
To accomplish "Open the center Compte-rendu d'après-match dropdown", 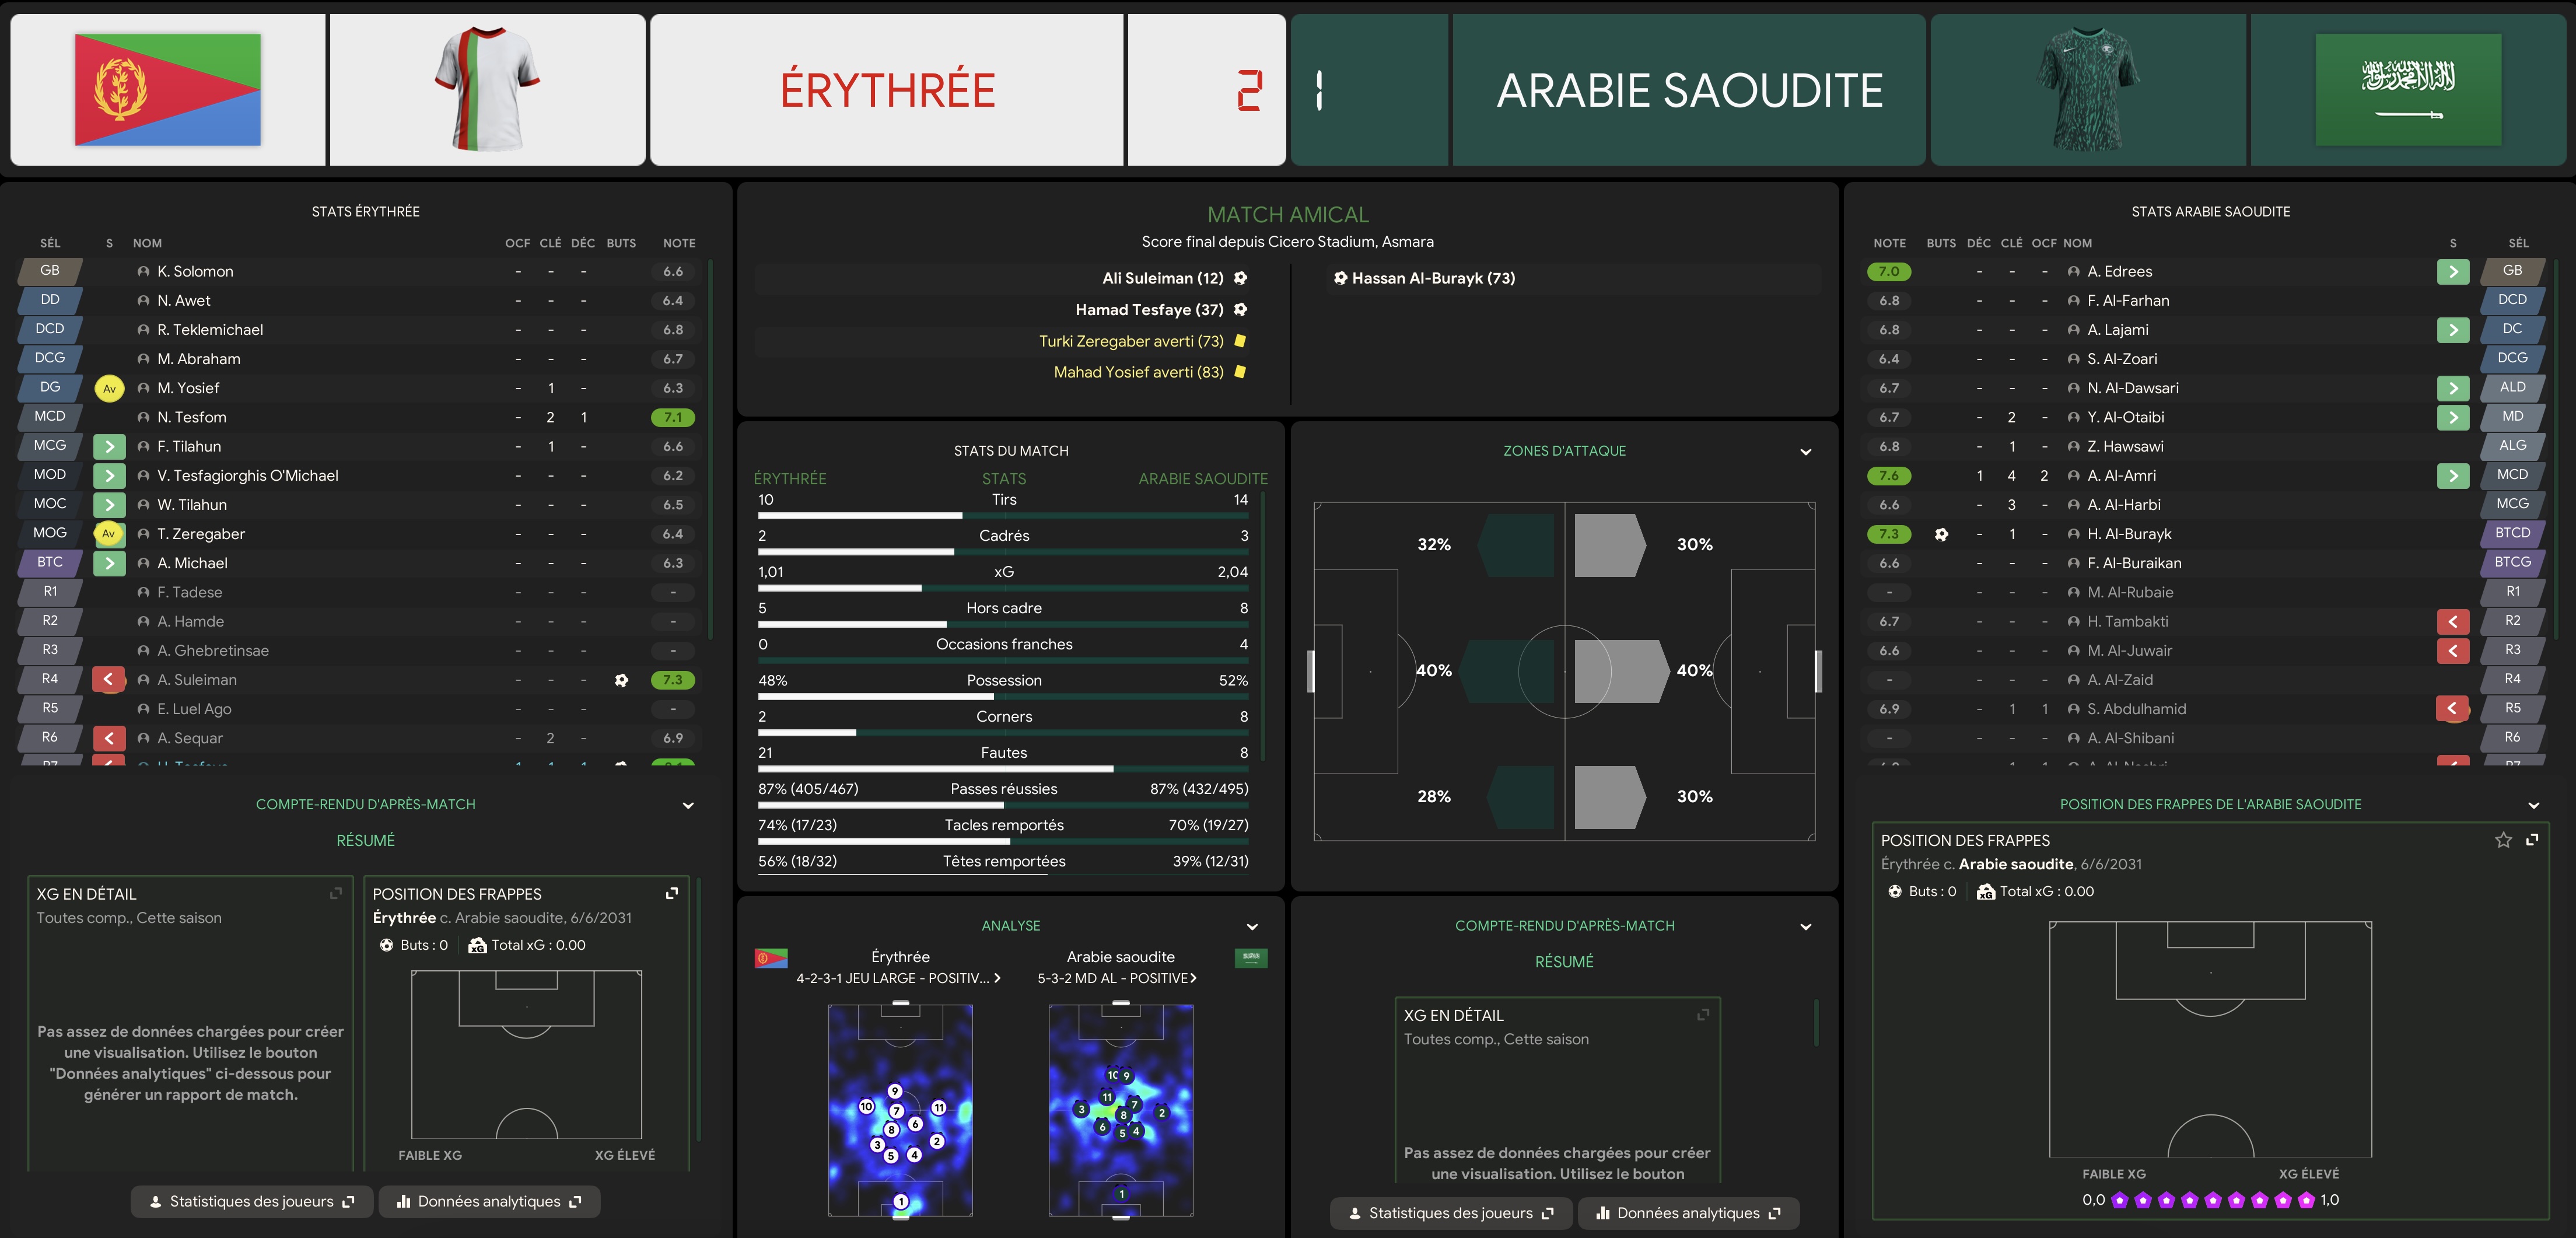I will 1805,927.
